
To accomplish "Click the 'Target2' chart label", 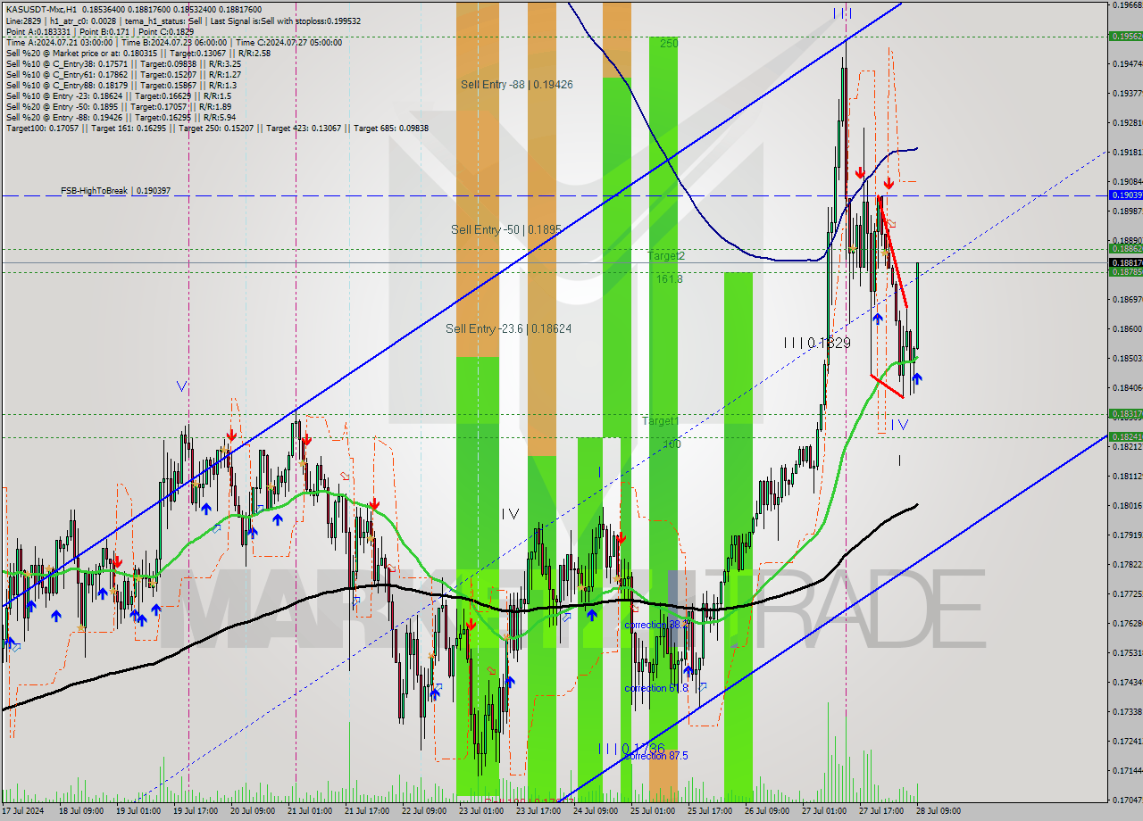I will tap(666, 256).
